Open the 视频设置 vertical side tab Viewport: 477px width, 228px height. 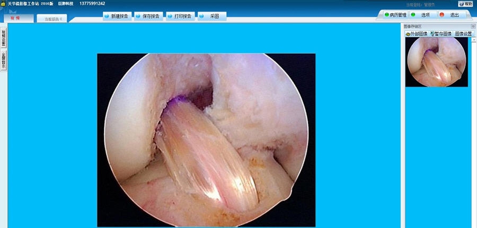(x=3, y=38)
